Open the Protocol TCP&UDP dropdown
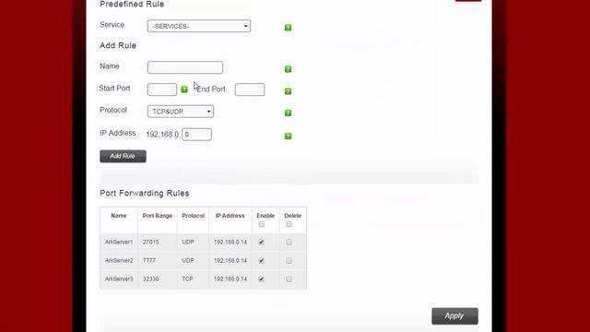This screenshot has height=332, width=590. click(181, 112)
